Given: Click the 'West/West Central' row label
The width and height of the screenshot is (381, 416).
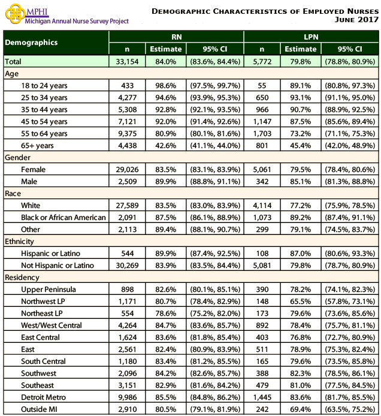Looking at the screenshot, I should [x=52, y=325].
